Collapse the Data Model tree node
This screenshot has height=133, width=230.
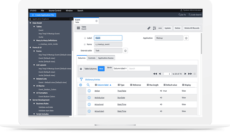31,23
